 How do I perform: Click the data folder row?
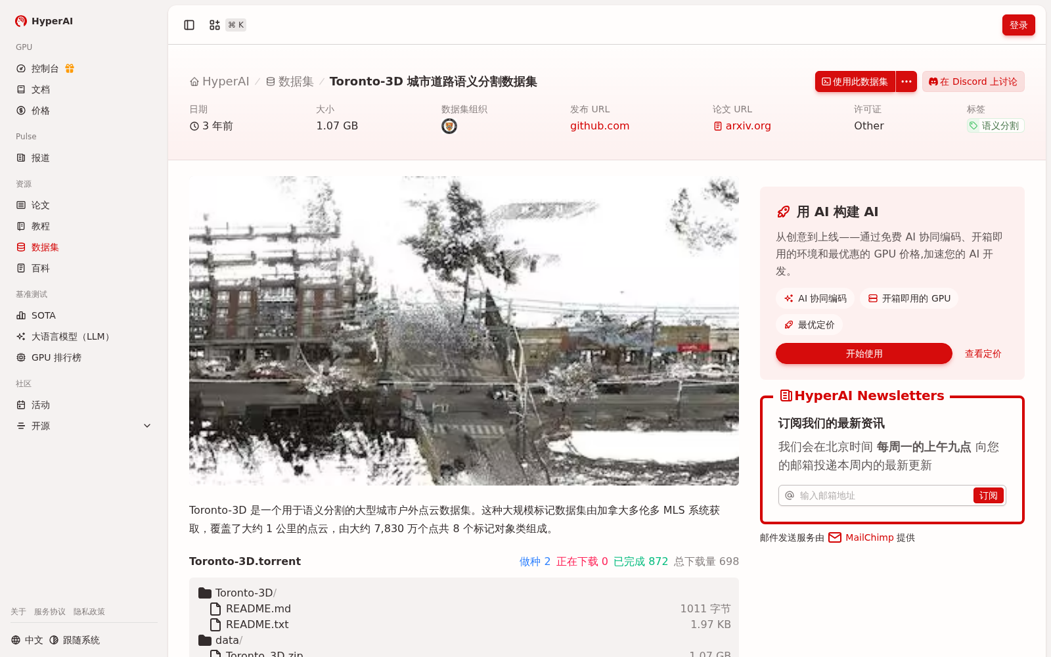[464, 640]
